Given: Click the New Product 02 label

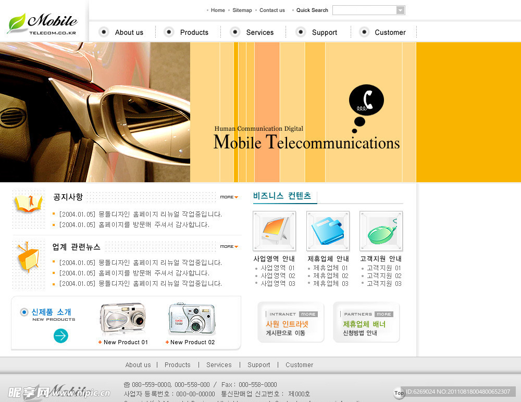Looking at the screenshot, I should (x=192, y=342).
